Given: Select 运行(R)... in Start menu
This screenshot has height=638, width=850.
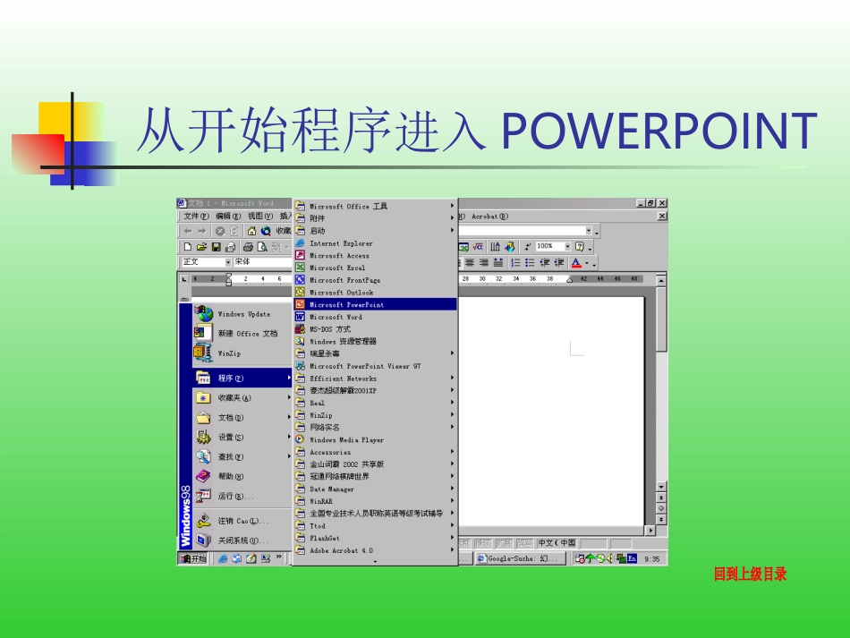Looking at the screenshot, I should pos(242,496).
